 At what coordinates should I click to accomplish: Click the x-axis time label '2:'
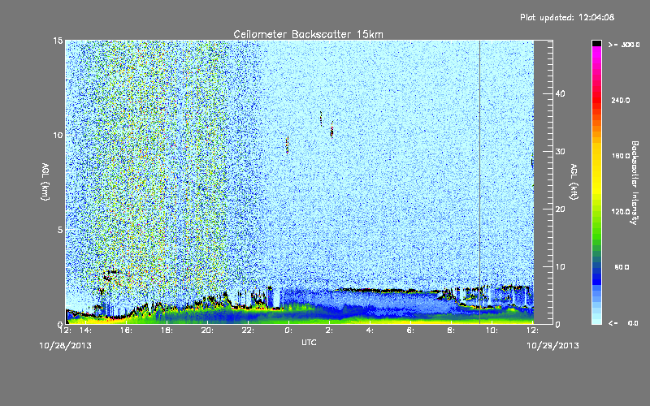click(x=329, y=330)
